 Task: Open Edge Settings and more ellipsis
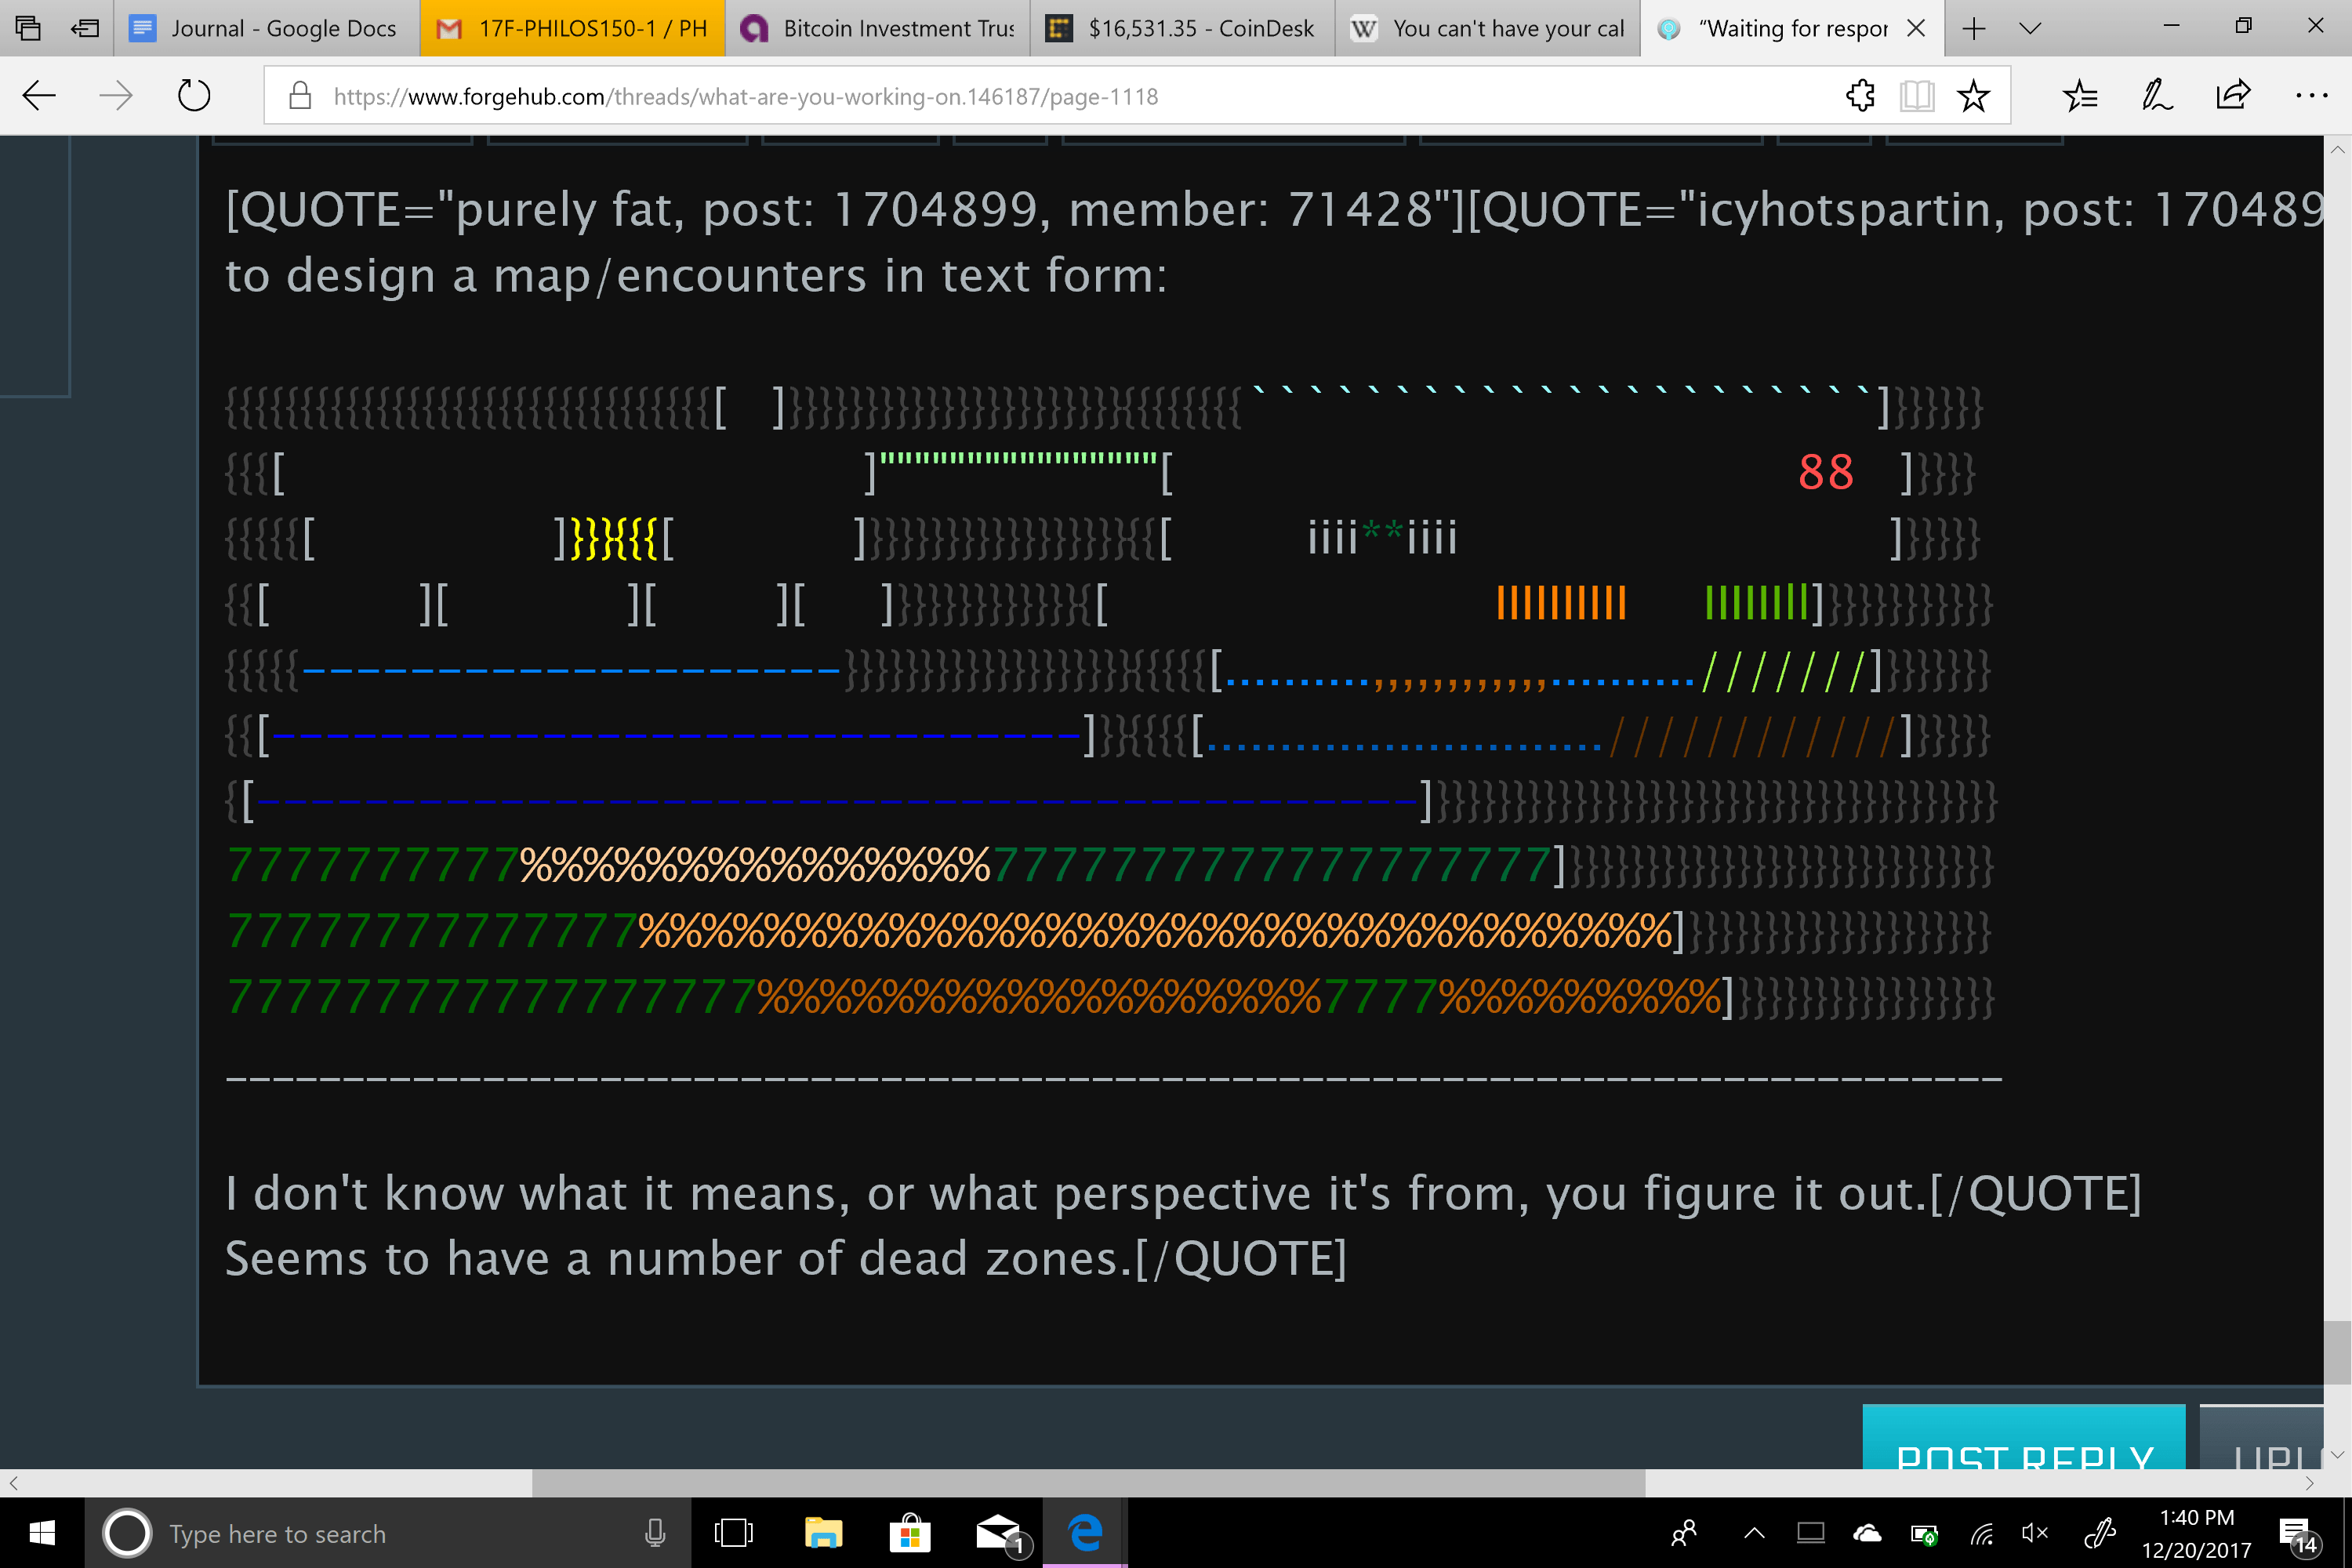(x=2311, y=96)
